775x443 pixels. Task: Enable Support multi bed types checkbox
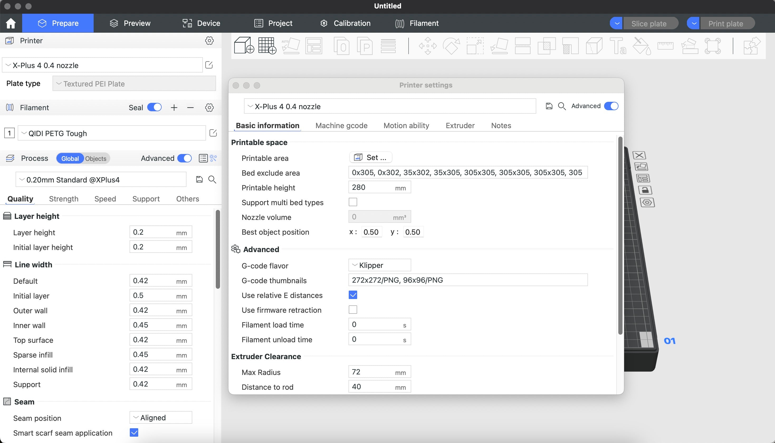pos(353,202)
